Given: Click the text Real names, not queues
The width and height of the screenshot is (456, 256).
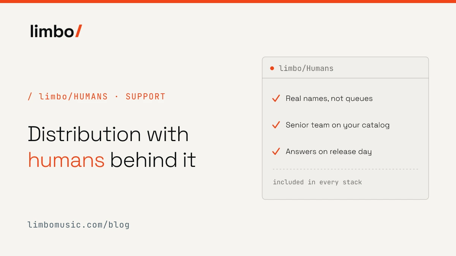Looking at the screenshot, I should (329, 99).
